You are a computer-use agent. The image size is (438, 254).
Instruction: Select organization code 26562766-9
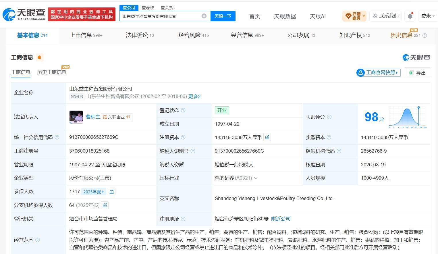click(x=374, y=151)
